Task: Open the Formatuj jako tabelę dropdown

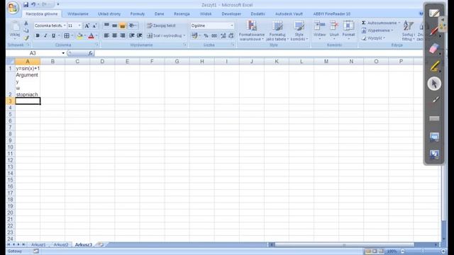Action: click(277, 30)
